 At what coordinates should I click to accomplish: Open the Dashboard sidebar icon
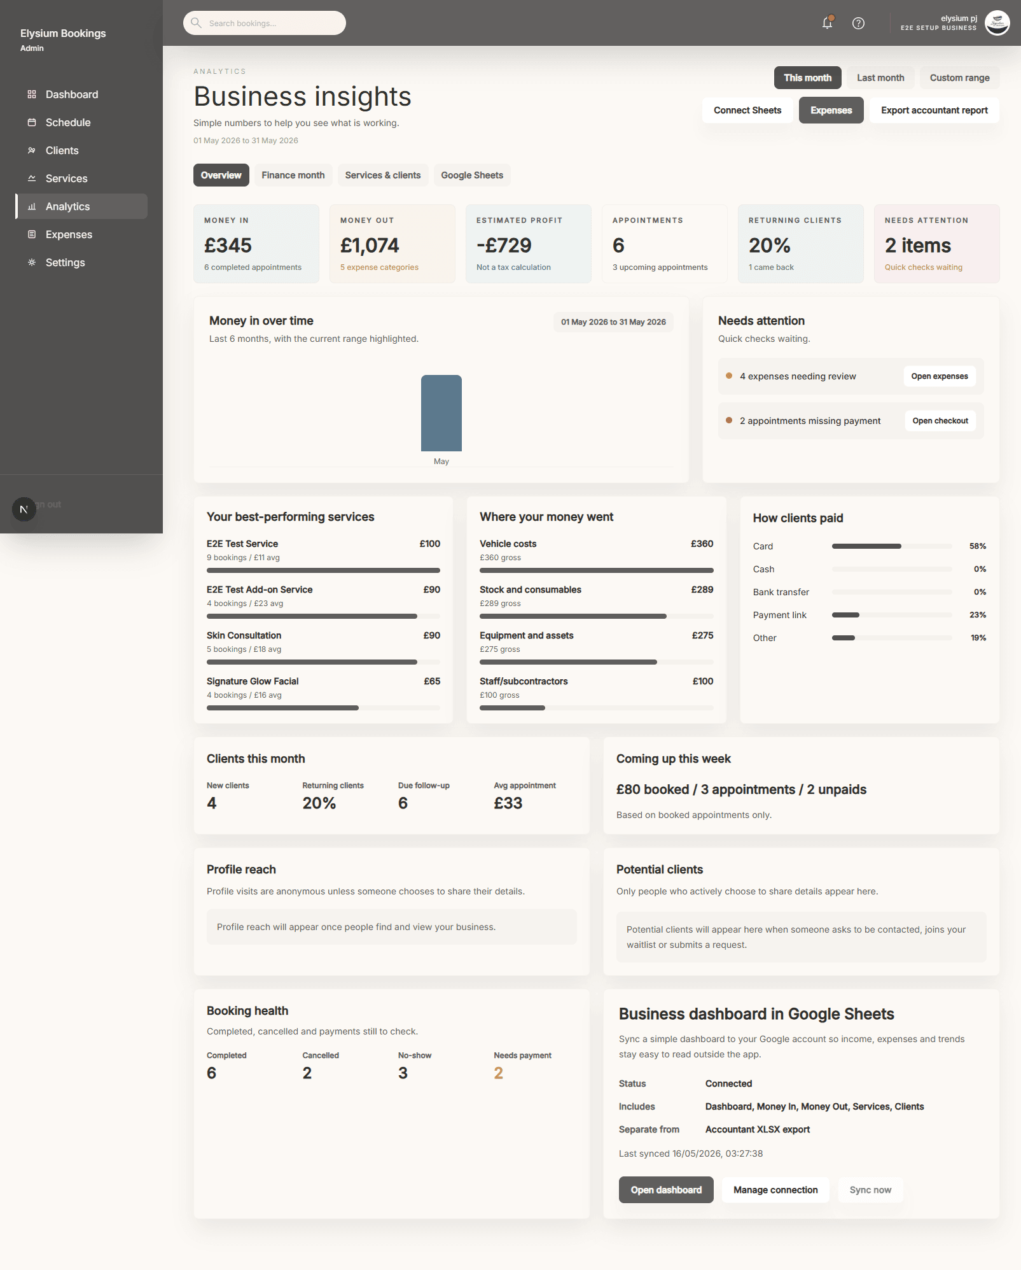(32, 94)
